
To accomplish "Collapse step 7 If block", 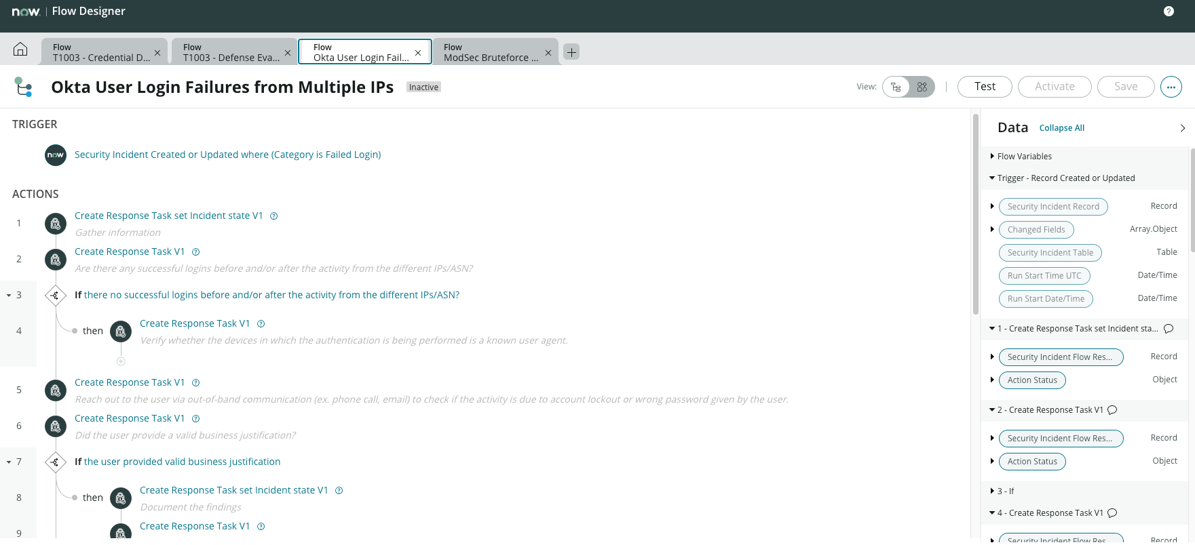I will tap(9, 462).
